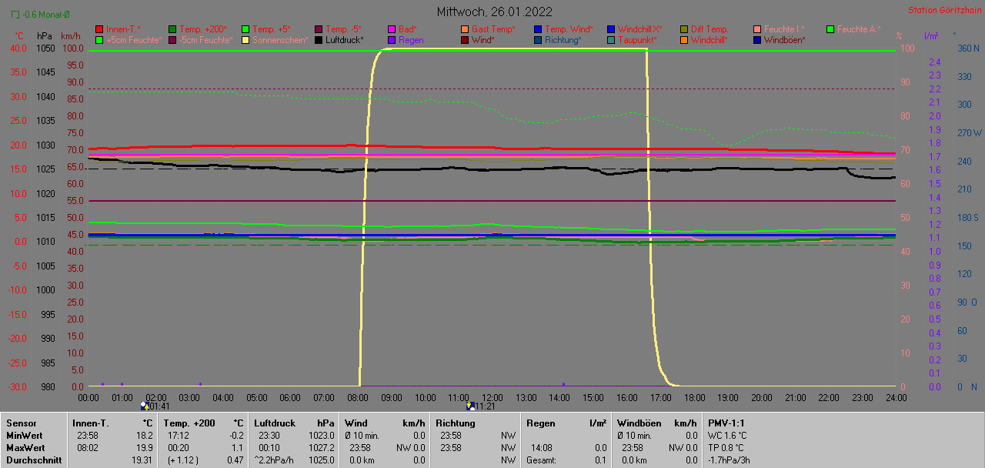
Task: Click the bright green Temp. +5 legend swatch
Action: (245, 29)
